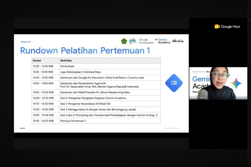
Task: Click the 'Gemini' footer label on slide
Action: 22,128
